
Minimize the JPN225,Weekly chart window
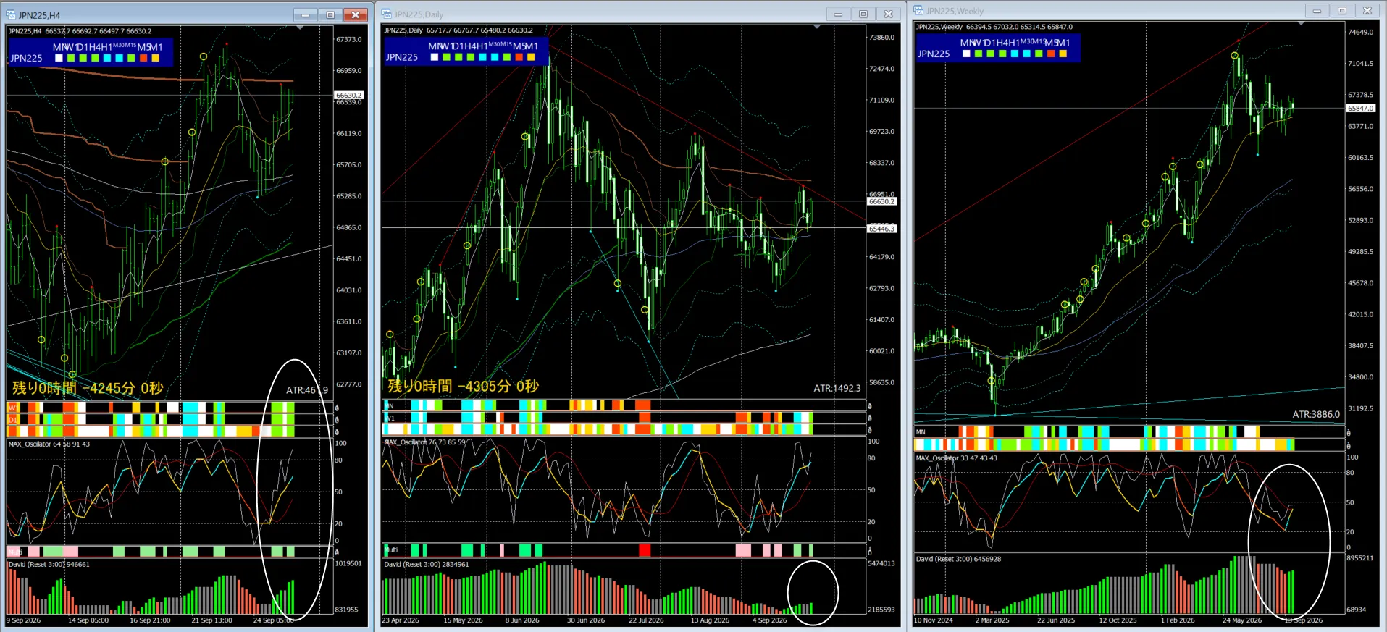tap(1317, 10)
